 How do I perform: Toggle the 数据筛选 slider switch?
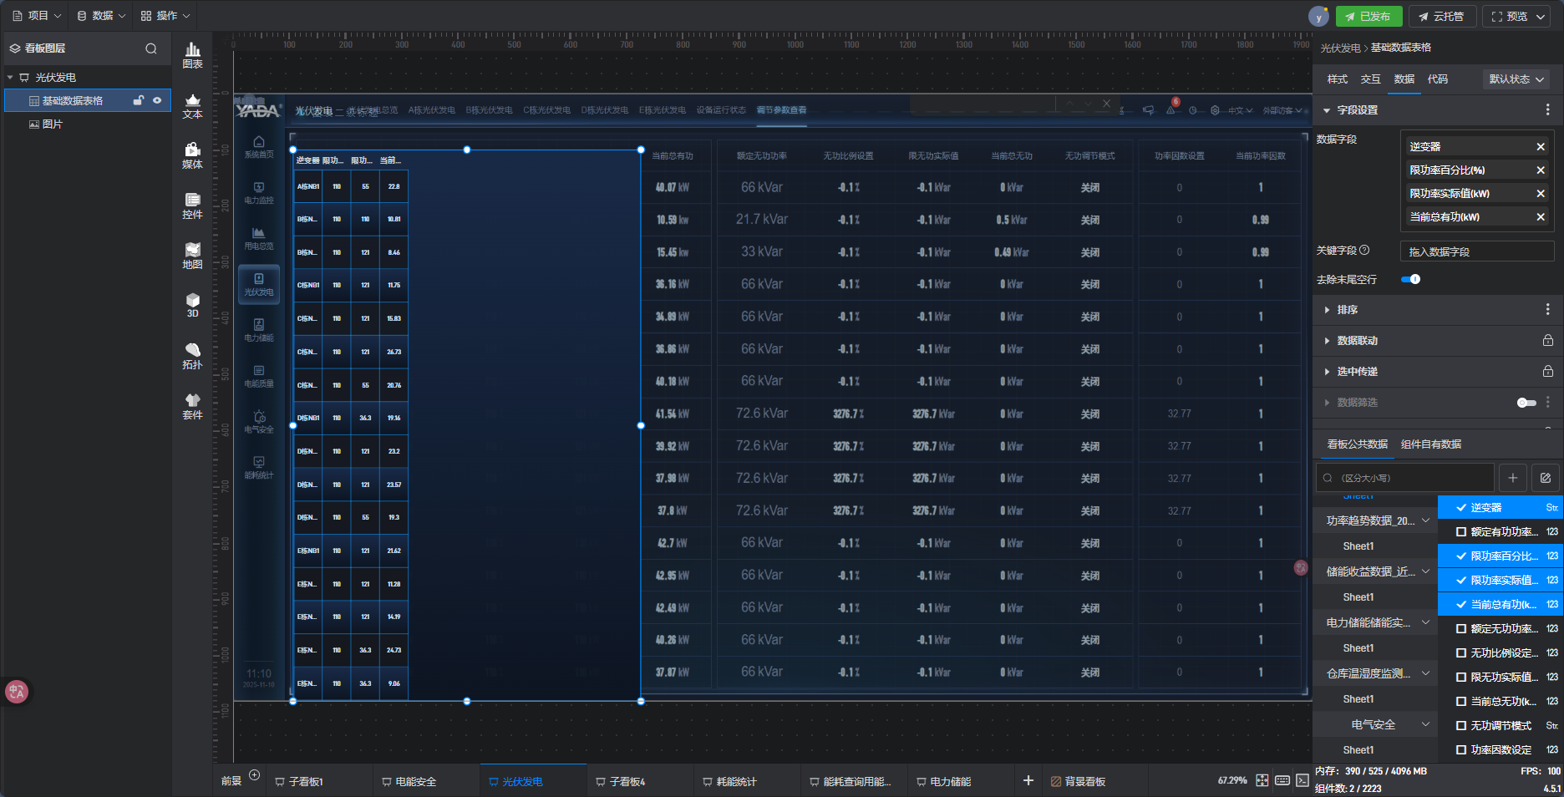[x=1526, y=403]
